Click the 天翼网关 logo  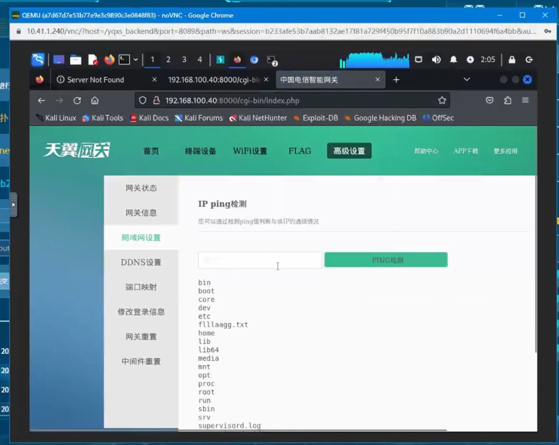tap(77, 150)
